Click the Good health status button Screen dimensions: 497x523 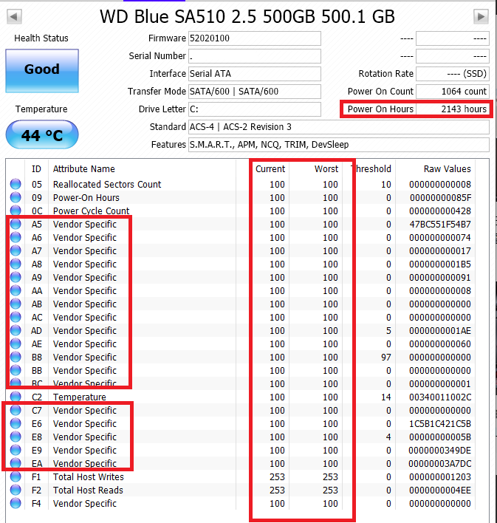point(42,70)
